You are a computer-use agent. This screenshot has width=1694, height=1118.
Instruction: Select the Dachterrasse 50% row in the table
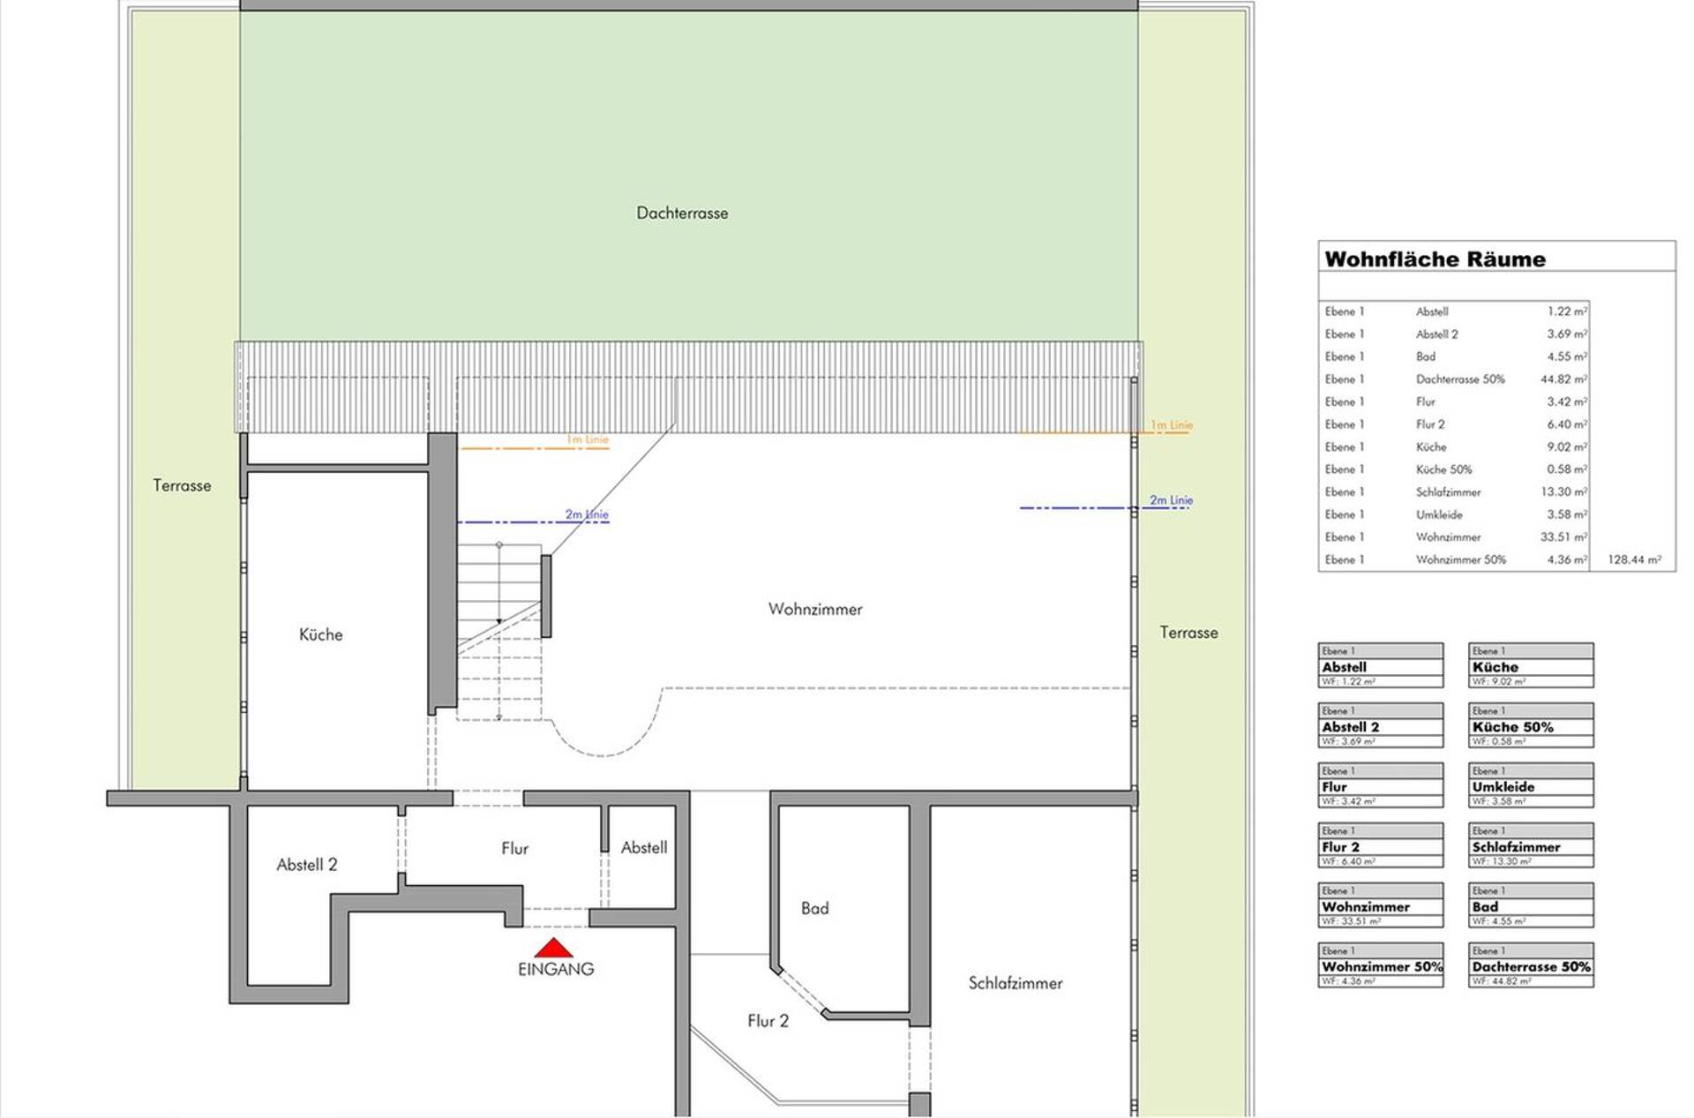coord(1456,379)
